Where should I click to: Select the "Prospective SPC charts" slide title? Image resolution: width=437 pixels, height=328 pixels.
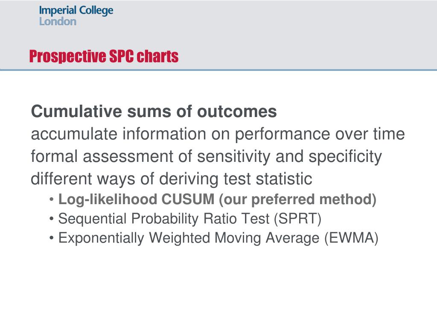(104, 57)
